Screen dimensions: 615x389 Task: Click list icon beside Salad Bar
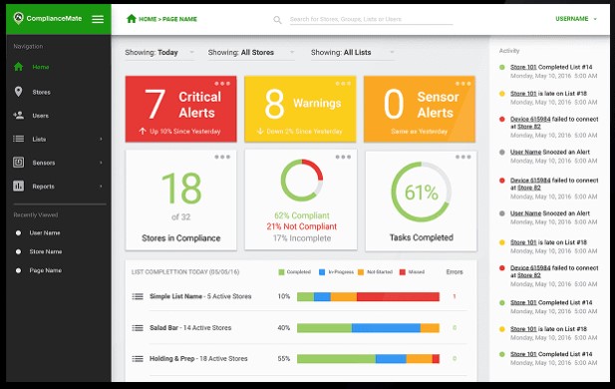coord(138,328)
